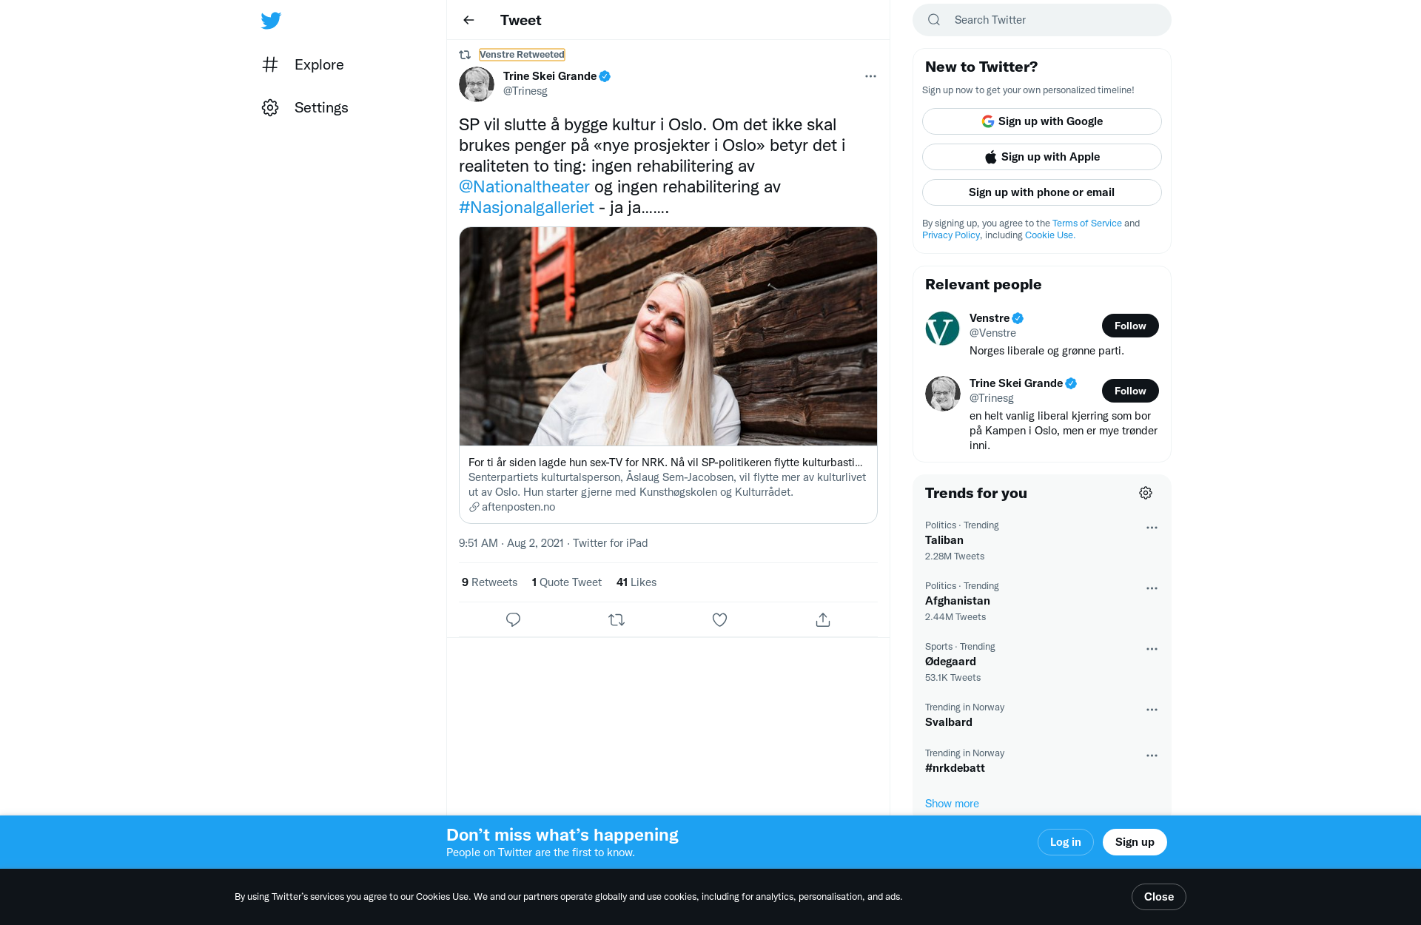Image resolution: width=1421 pixels, height=925 pixels.
Task: Open the Trends settings gear icon
Action: point(1146,493)
